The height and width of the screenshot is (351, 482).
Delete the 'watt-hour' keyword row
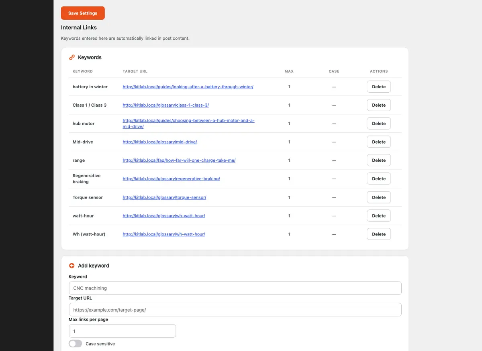click(x=379, y=216)
